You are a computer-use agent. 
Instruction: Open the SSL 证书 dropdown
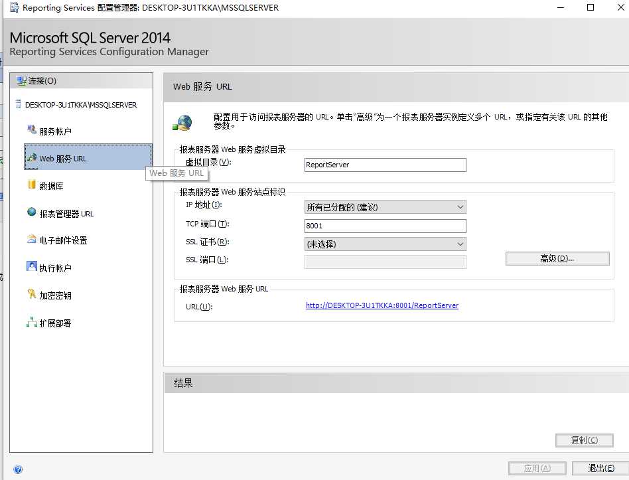(385, 244)
